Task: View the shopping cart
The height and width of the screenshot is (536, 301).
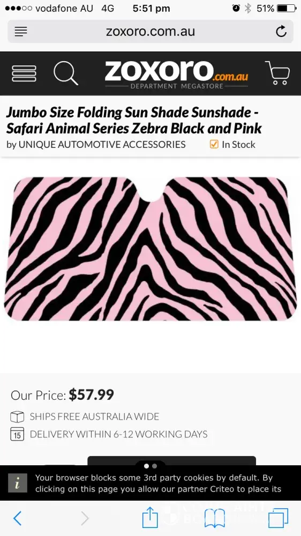Action: [277, 73]
